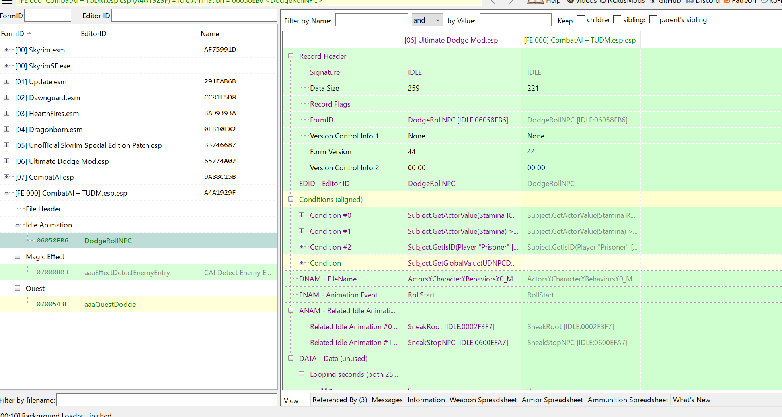Screen dimensions: 782x417
Task: Select the 06058EB6 DodgeRollNPC record
Action: click(x=138, y=241)
